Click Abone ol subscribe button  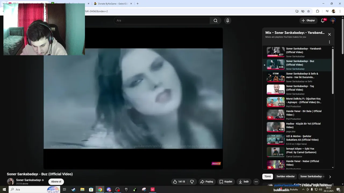(x=56, y=182)
